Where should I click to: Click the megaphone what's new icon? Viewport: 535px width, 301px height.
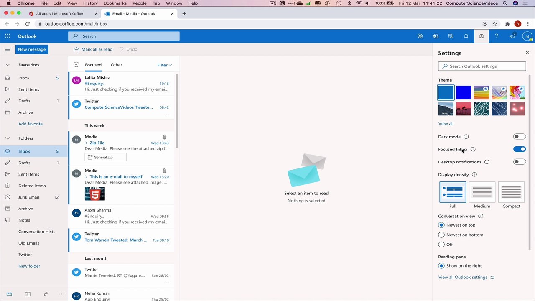pyautogui.click(x=512, y=36)
